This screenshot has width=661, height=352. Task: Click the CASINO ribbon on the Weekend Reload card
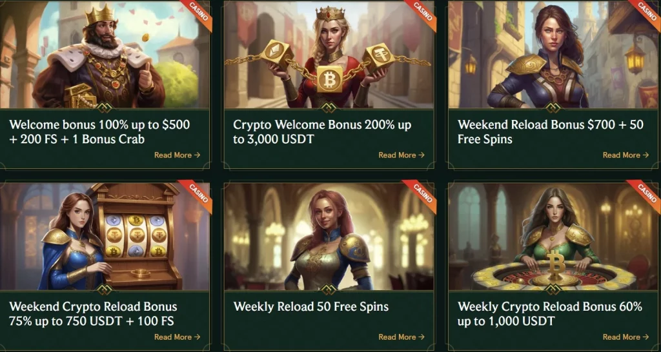coord(646,14)
